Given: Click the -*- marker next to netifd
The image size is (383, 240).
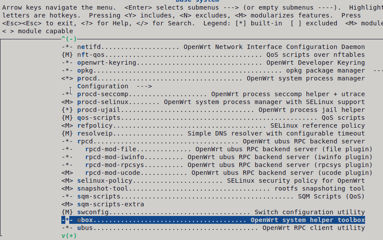Looking at the screenshot, I should click(x=67, y=47).
